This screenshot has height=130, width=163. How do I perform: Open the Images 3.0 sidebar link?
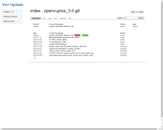(8, 12)
